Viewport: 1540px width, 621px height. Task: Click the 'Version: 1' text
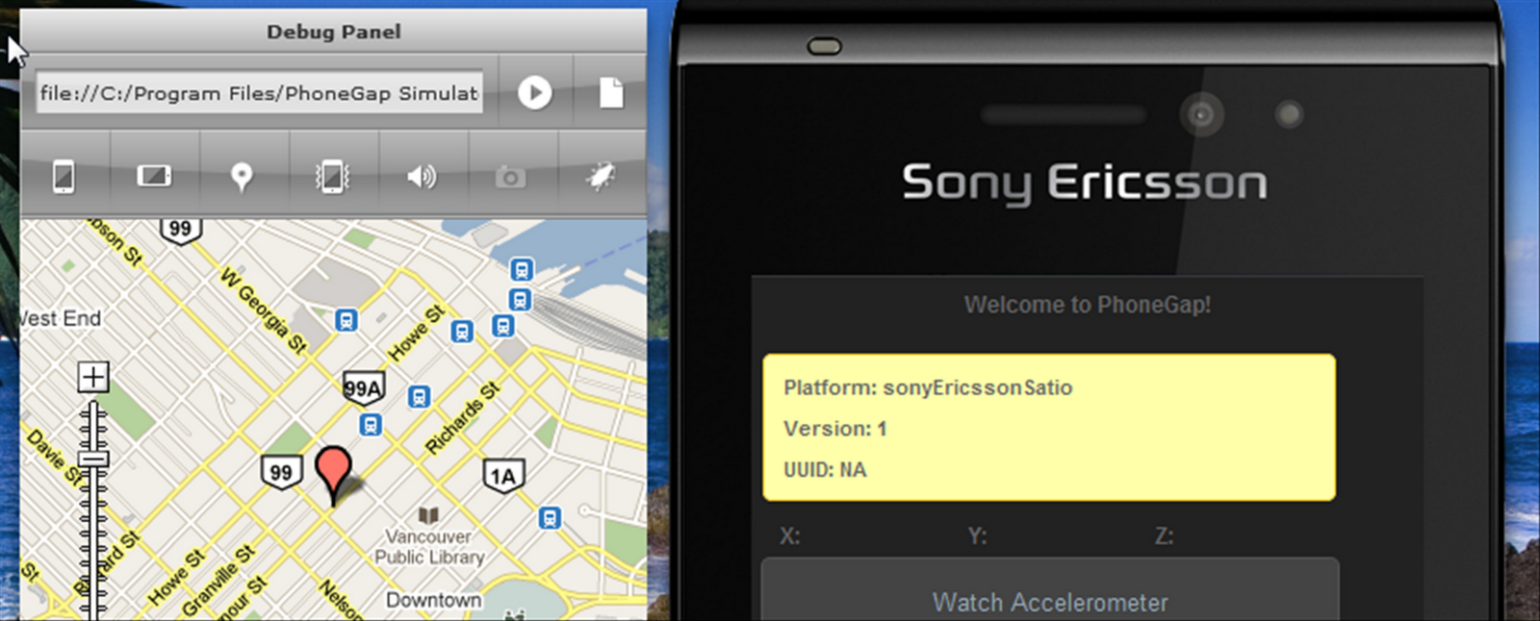[x=835, y=429]
